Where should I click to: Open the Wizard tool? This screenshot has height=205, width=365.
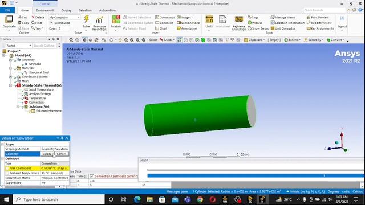coord(255,23)
